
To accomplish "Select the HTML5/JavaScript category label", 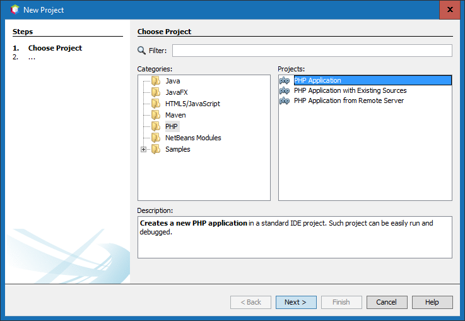I will [x=192, y=104].
